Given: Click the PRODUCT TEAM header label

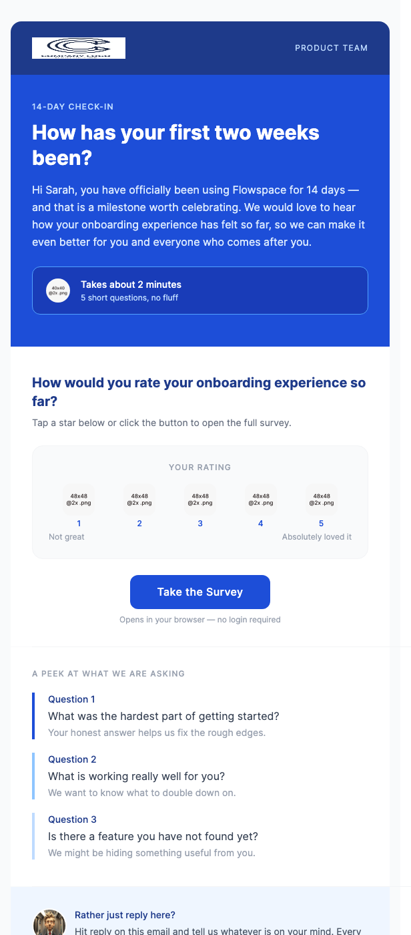Looking at the screenshot, I should pos(332,47).
